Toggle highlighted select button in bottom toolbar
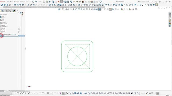The width and height of the screenshot is (172, 96). point(63,93)
